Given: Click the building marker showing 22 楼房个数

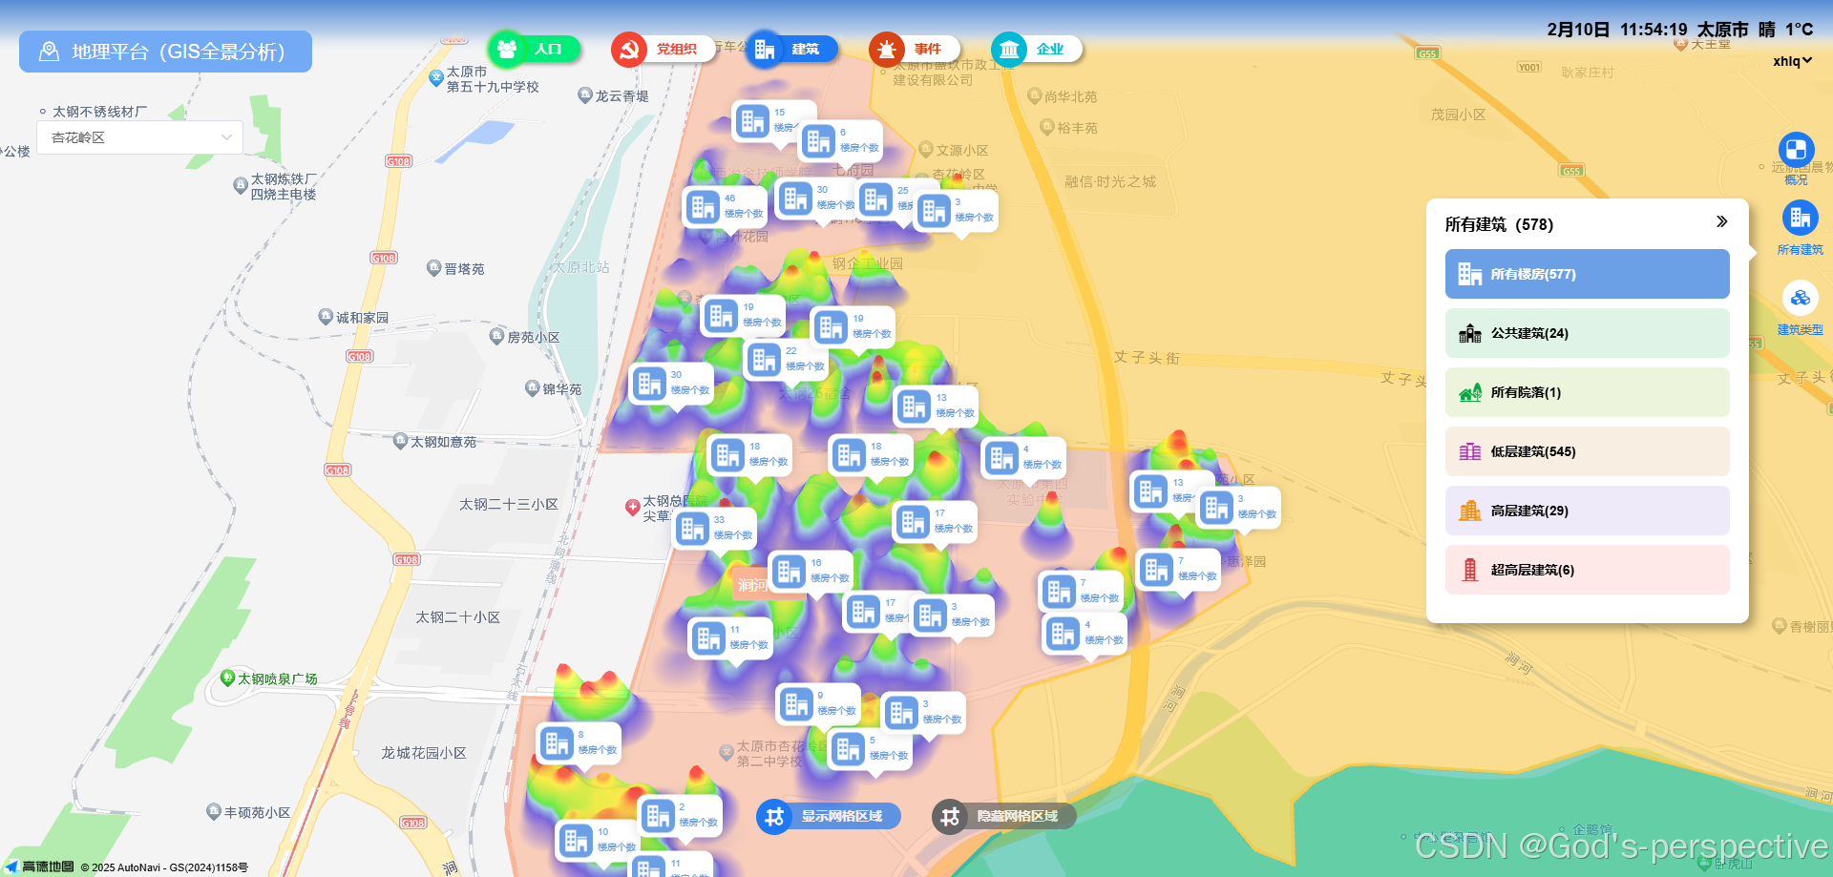Looking at the screenshot, I should coord(786,360).
